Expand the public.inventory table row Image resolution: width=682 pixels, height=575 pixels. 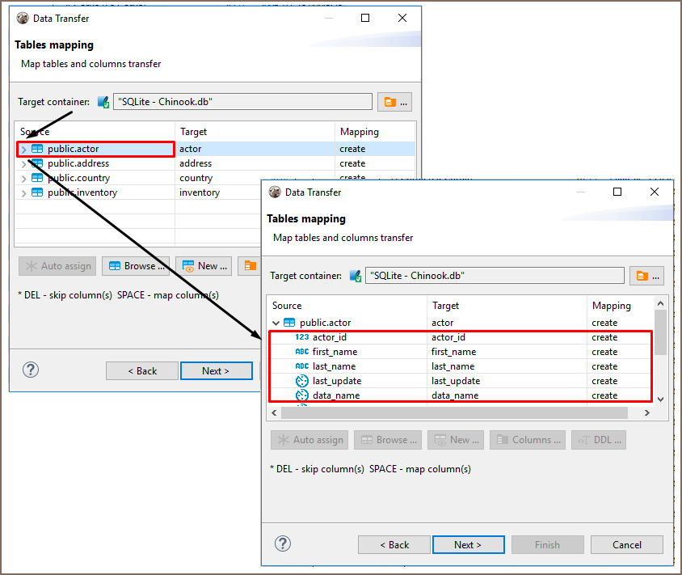[23, 193]
